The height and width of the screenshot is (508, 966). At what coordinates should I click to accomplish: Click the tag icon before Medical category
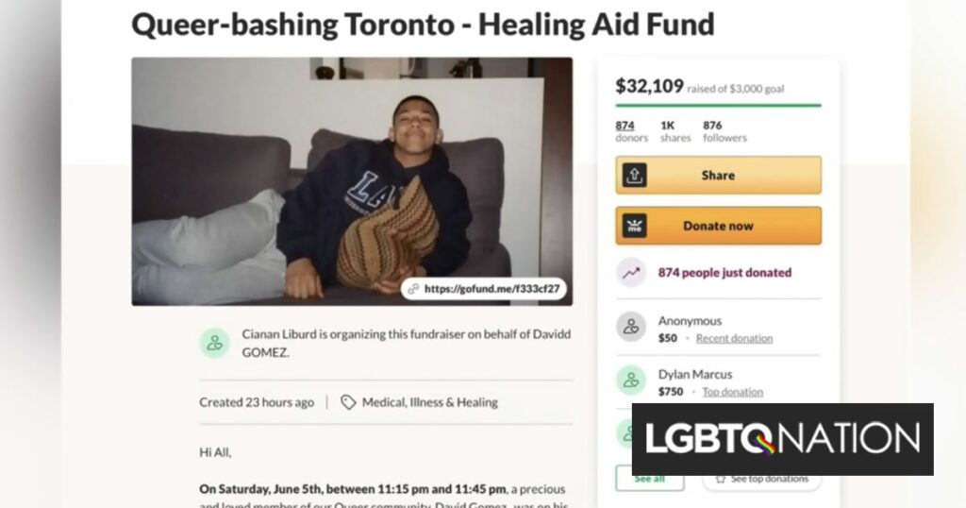pyautogui.click(x=348, y=402)
